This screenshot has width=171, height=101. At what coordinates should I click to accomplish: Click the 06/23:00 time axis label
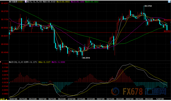(62, 99)
